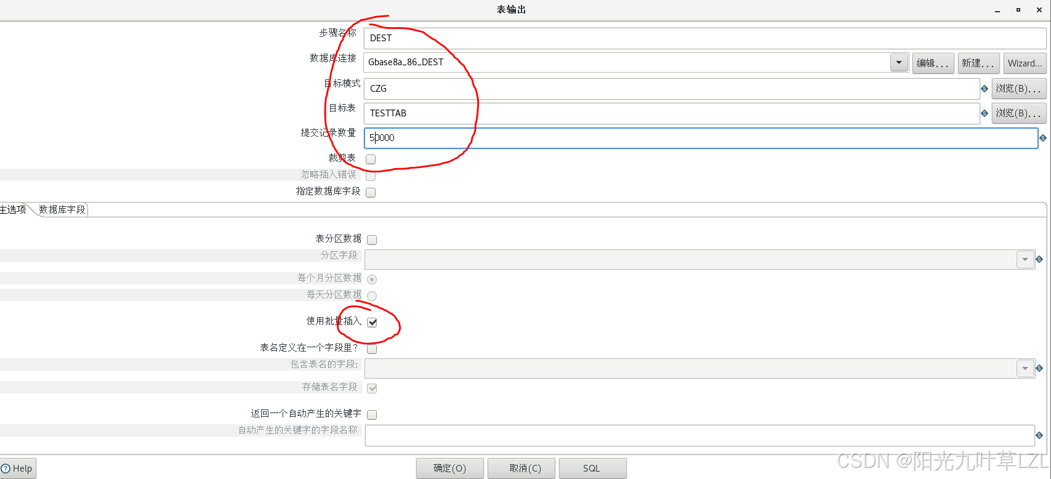Click variable icon beside 包含表名的字段 dropdown
Image resolution: width=1051 pixels, height=479 pixels.
pyautogui.click(x=1039, y=368)
